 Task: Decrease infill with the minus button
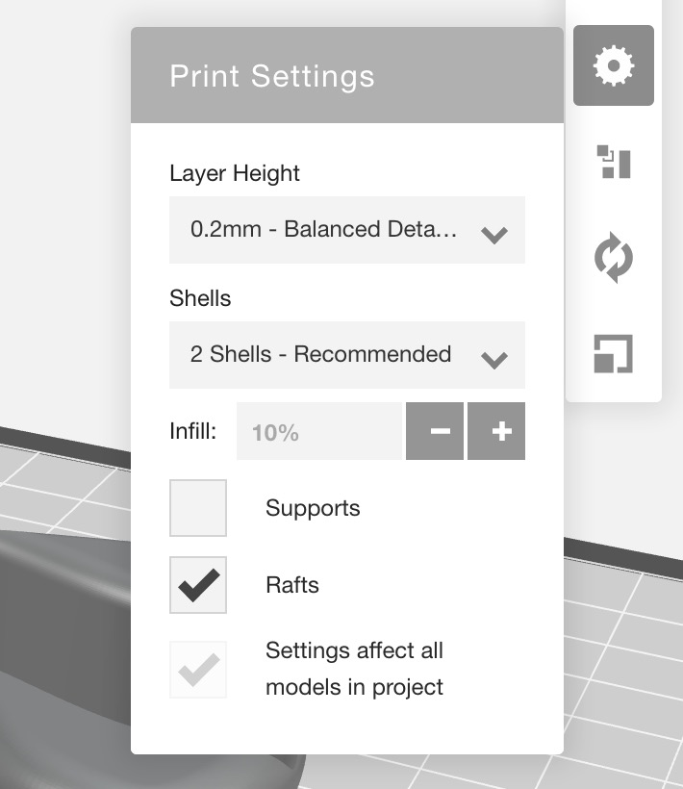[435, 432]
